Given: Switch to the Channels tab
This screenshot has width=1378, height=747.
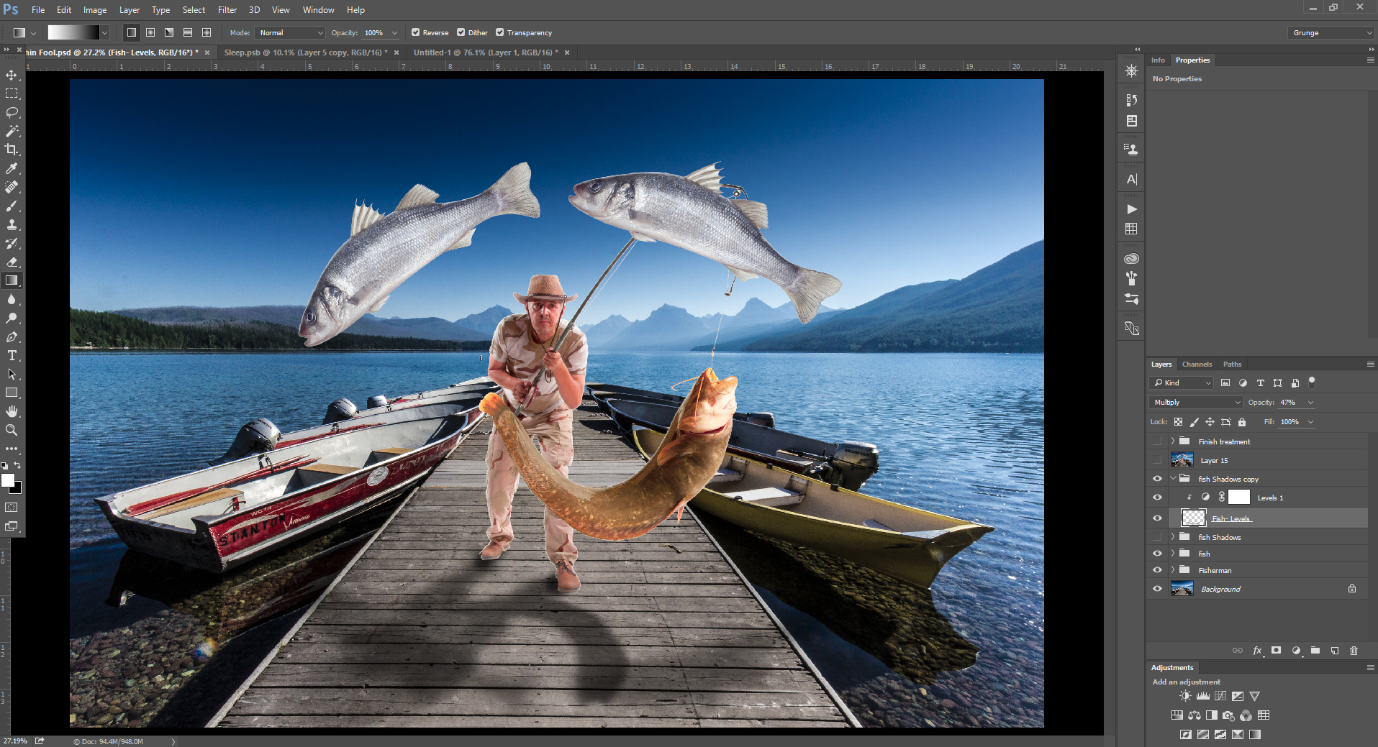Looking at the screenshot, I should pos(1197,365).
